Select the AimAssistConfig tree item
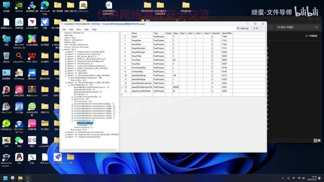Screen dimensions: 324x182 coord(83,127)
